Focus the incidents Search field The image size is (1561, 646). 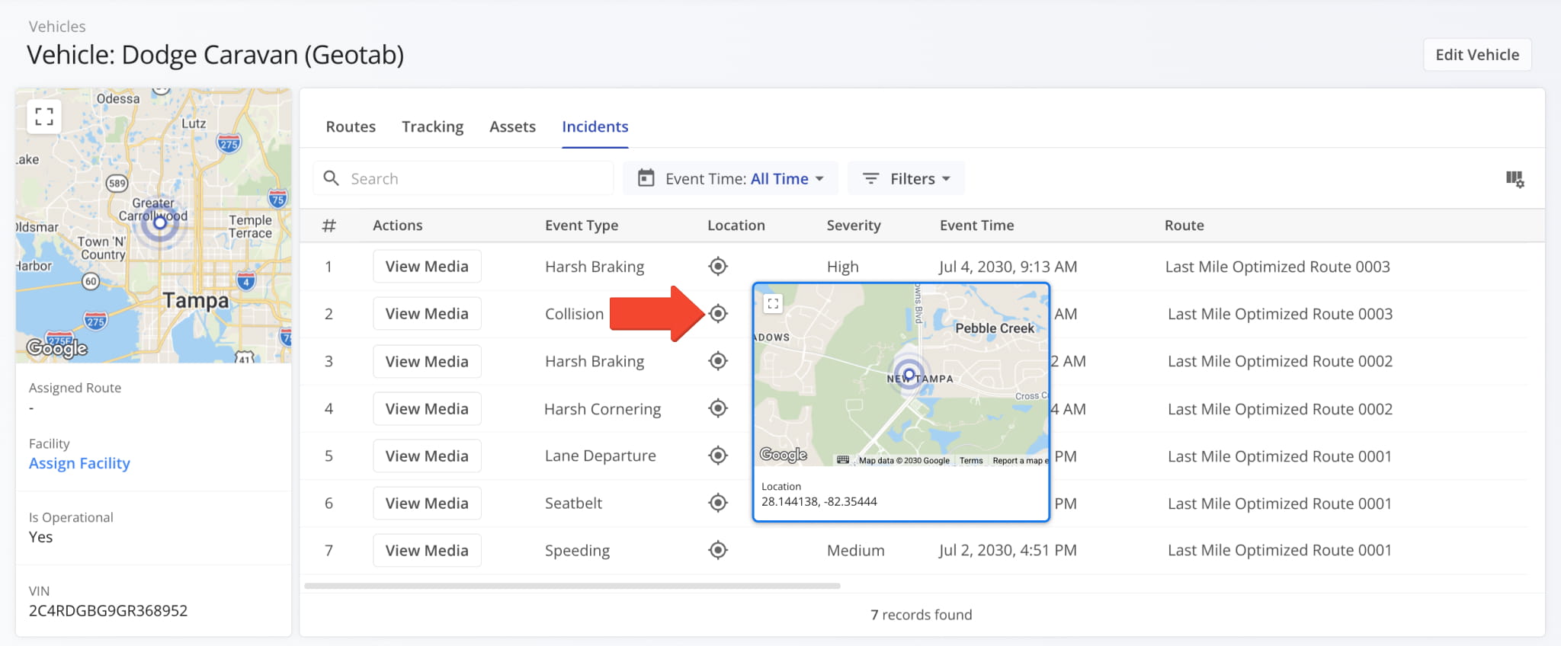(x=463, y=178)
